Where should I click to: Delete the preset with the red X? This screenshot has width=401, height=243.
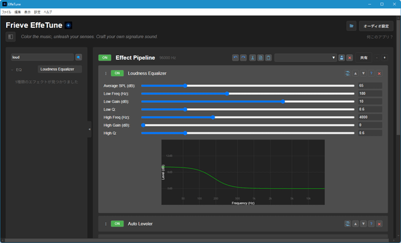click(350, 58)
